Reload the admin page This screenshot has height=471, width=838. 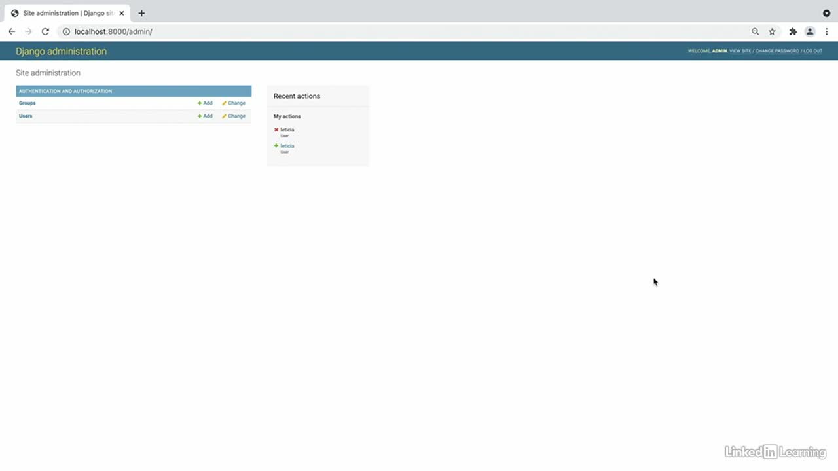coord(45,31)
